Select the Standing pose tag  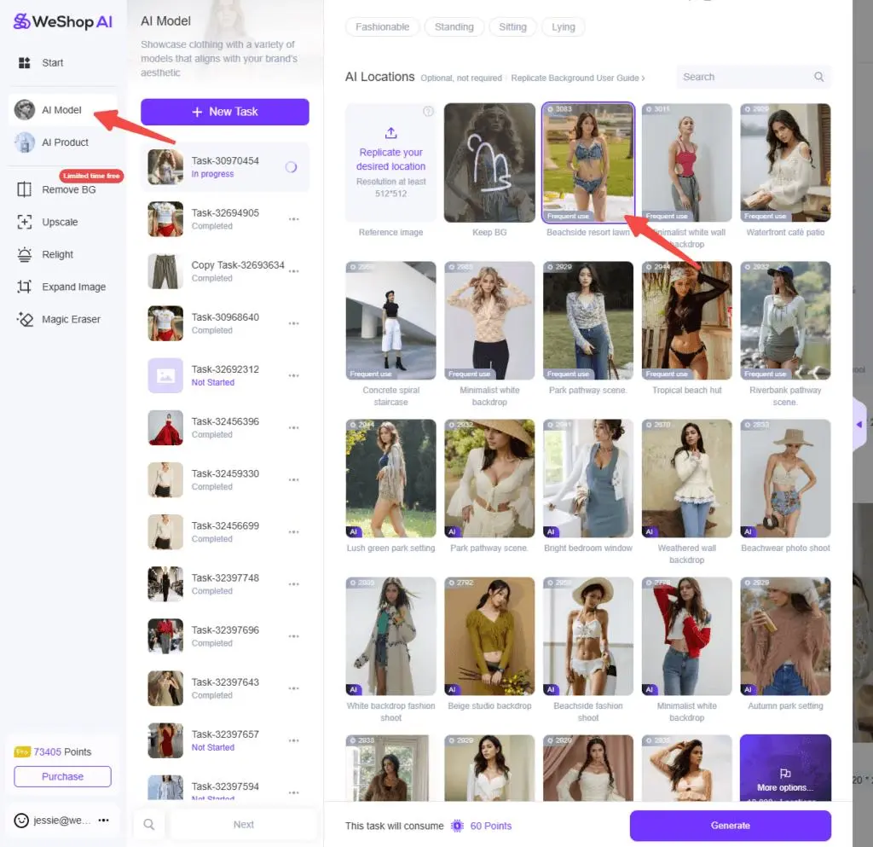(454, 26)
